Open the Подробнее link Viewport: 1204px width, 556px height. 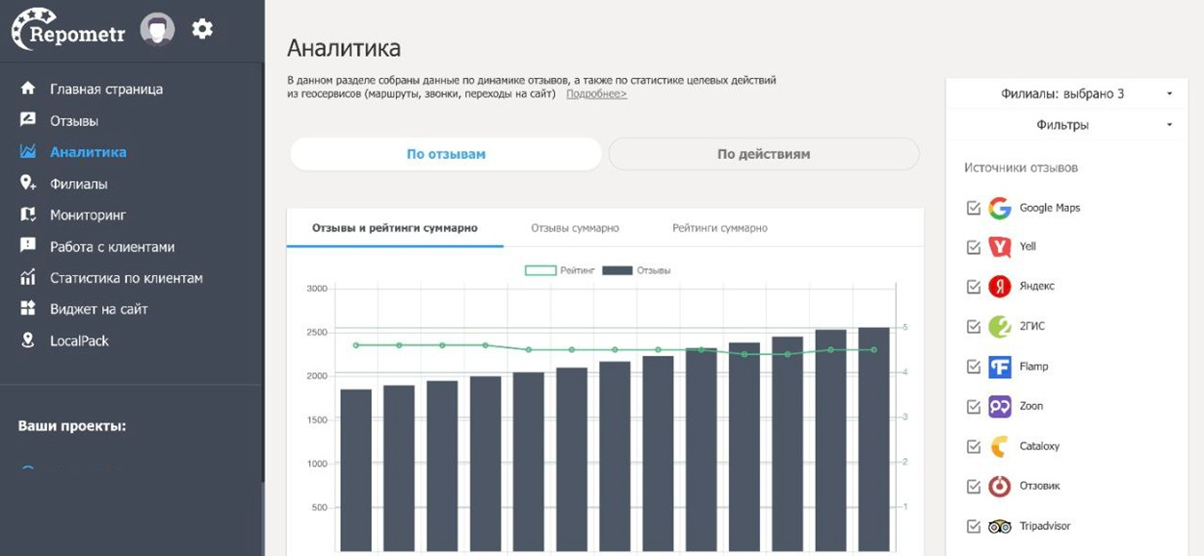pyautogui.click(x=595, y=93)
